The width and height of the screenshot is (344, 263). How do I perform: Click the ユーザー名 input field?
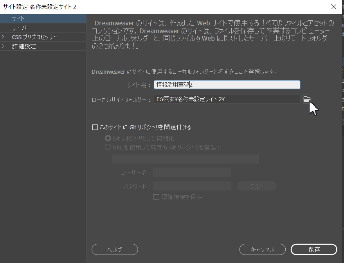click(x=192, y=172)
